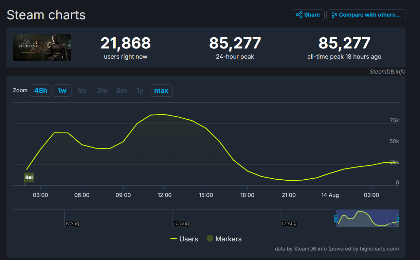Click the 10 Aug navigator label
The height and width of the screenshot is (260, 420).
[181, 223]
